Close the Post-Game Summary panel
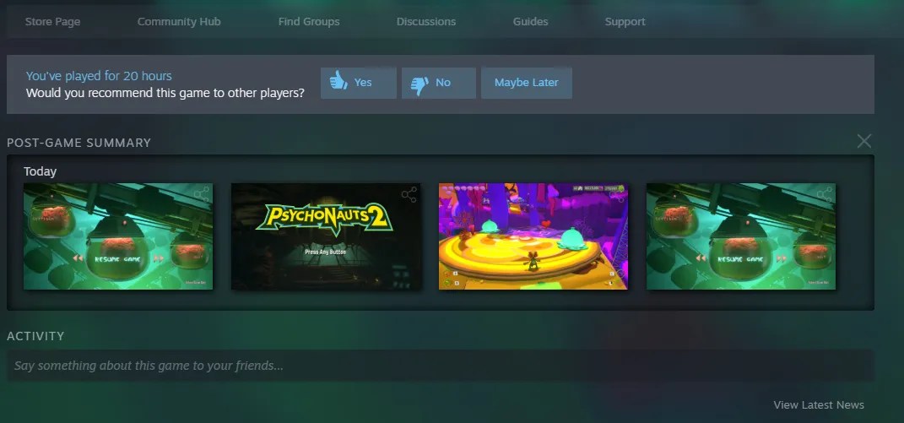Image resolution: width=904 pixels, height=423 pixels. coord(863,141)
